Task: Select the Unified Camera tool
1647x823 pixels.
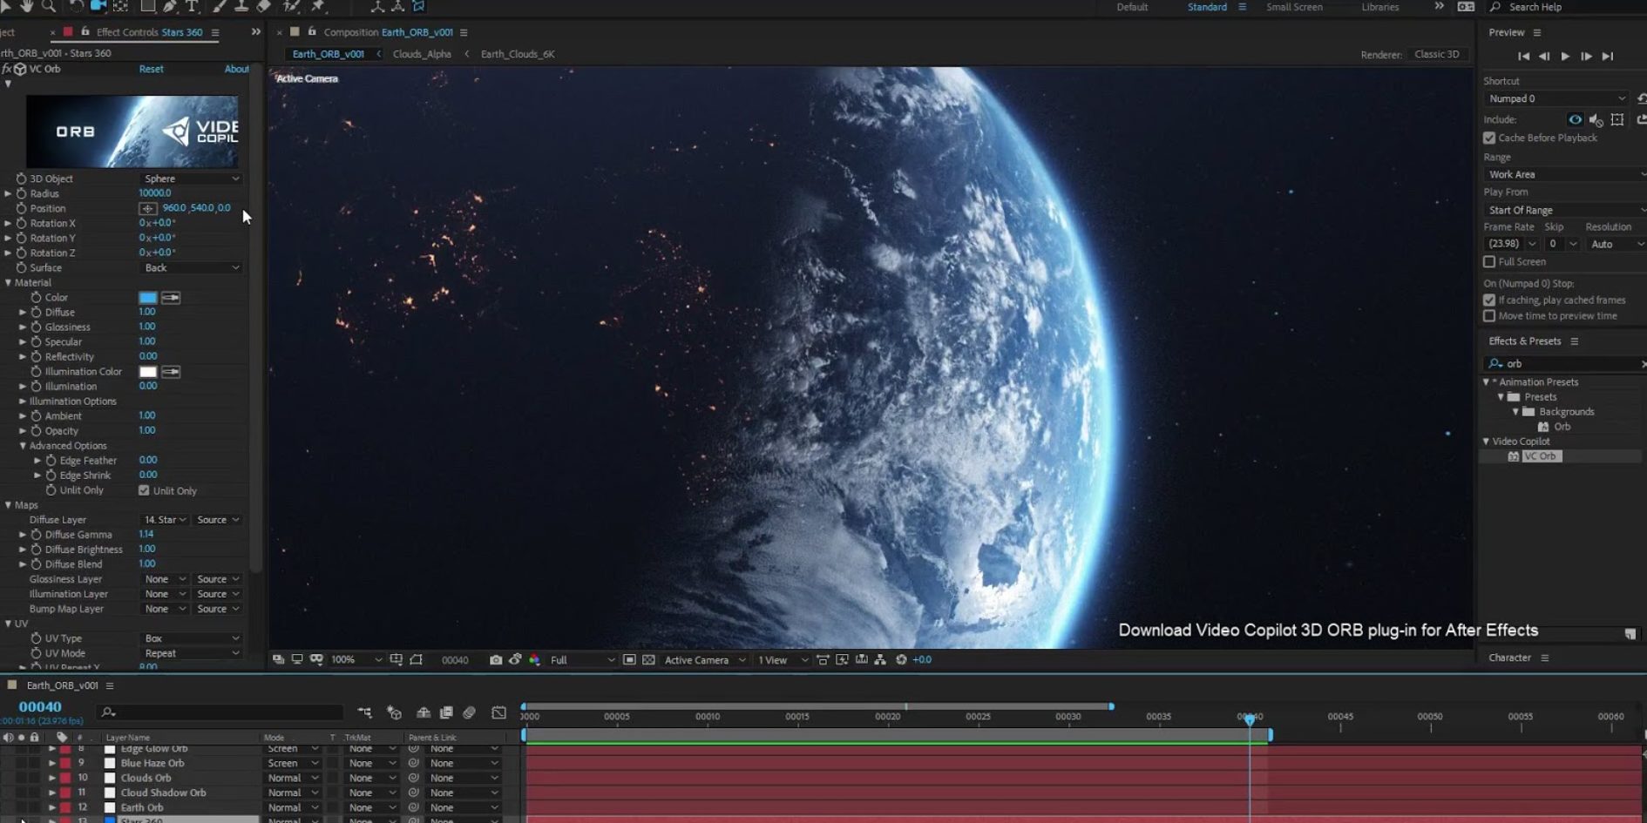Action: [x=98, y=6]
